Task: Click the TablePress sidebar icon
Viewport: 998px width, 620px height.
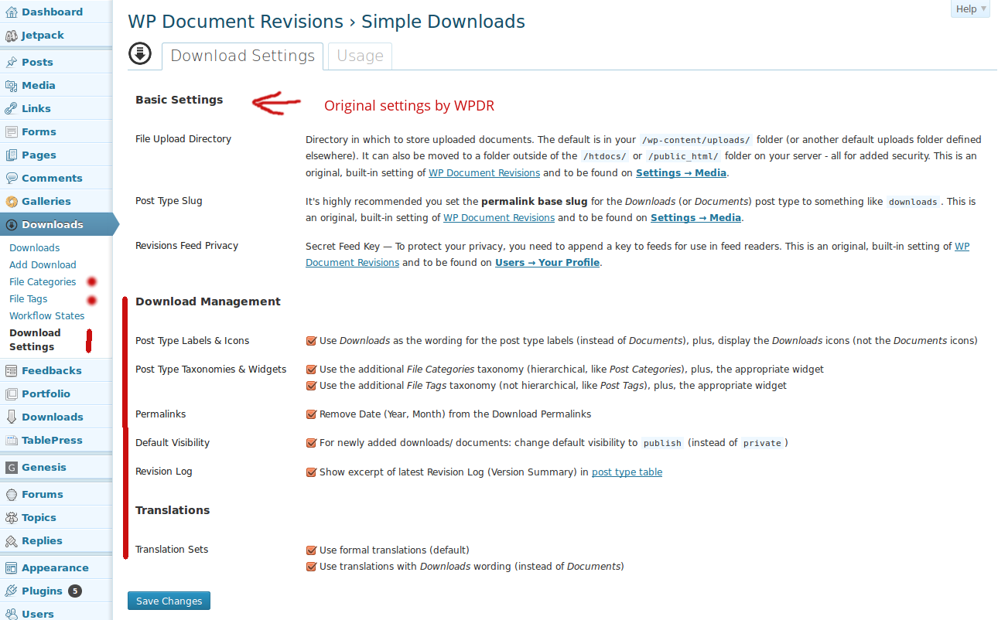Action: pos(12,441)
